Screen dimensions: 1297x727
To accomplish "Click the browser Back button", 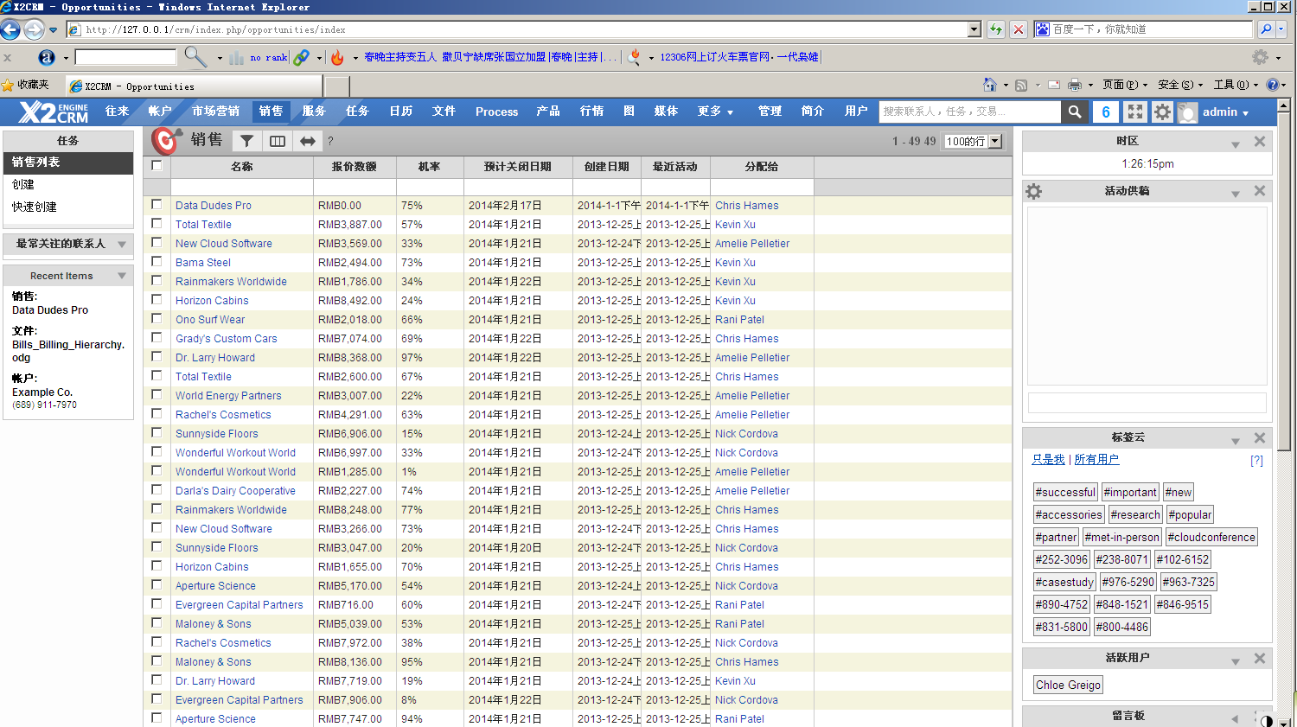I will pyautogui.click(x=10, y=29).
